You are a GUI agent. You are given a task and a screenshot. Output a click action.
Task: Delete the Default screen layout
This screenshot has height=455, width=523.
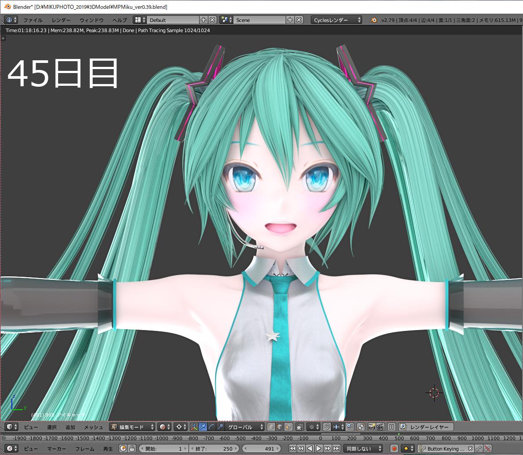coord(212,20)
